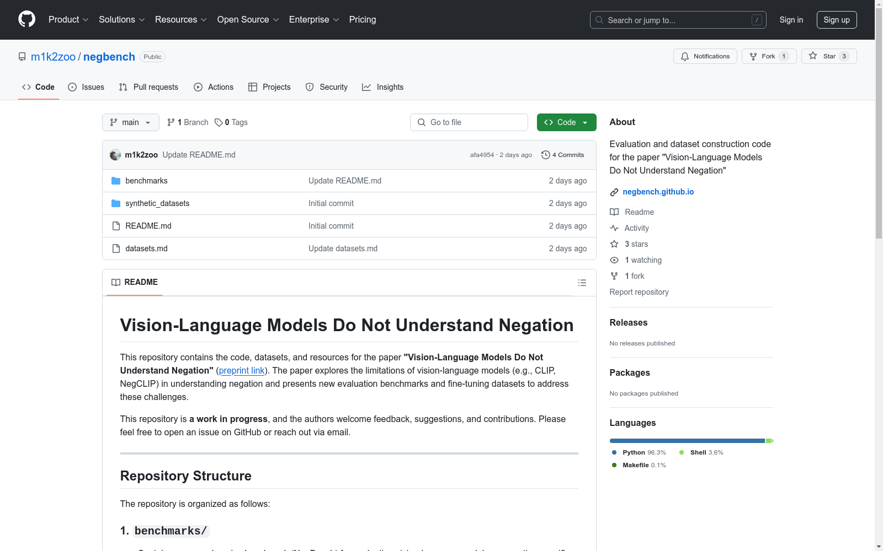
Task: Open the Releases heading link
Action: coord(629,323)
